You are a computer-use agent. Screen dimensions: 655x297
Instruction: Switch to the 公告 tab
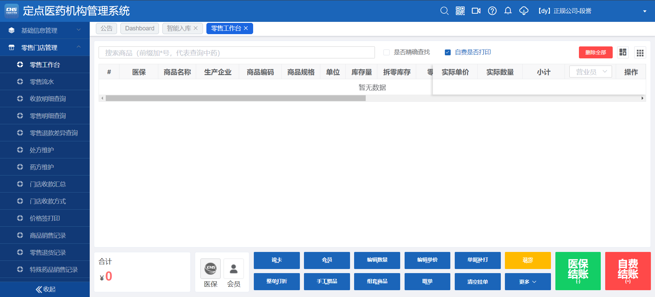[106, 28]
